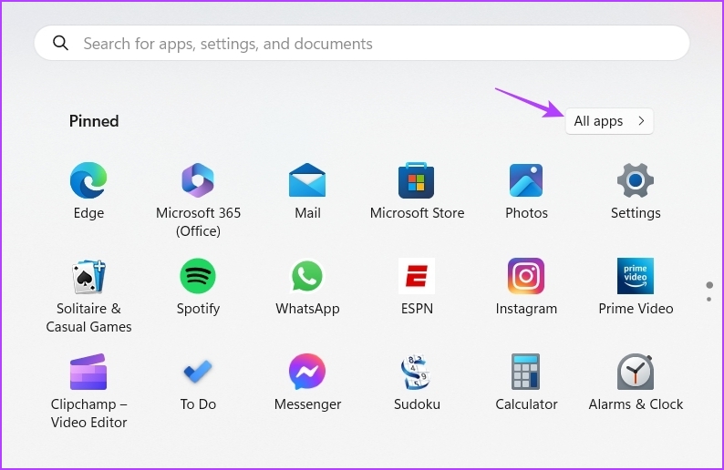Launch the Photos app
The image size is (724, 470).
526,181
